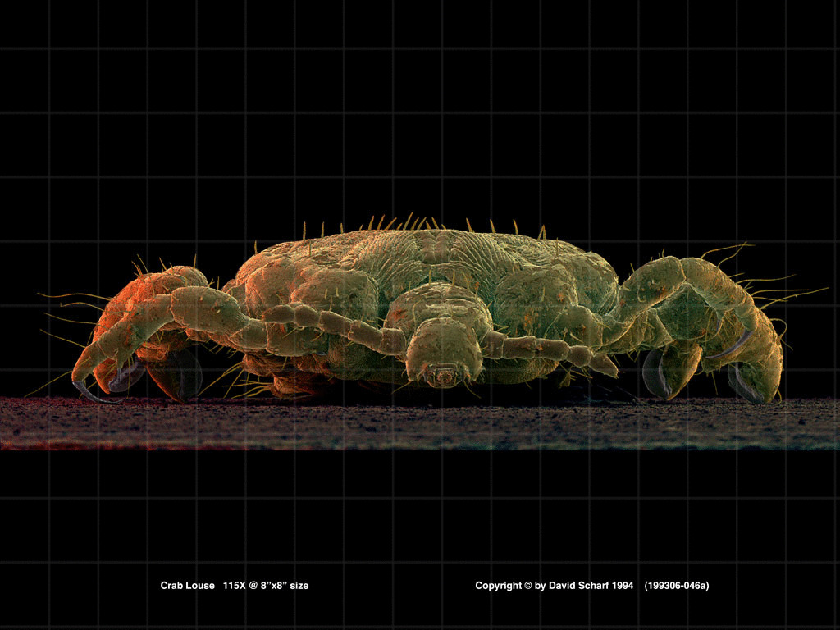This screenshot has width=840, height=630.
Task: Click the 'Copyright © by David Scharf 1994' text
Action: coord(554,586)
